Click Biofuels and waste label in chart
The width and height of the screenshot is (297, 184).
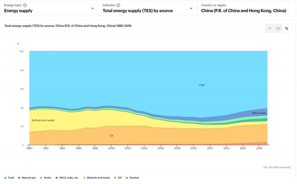click(43, 121)
